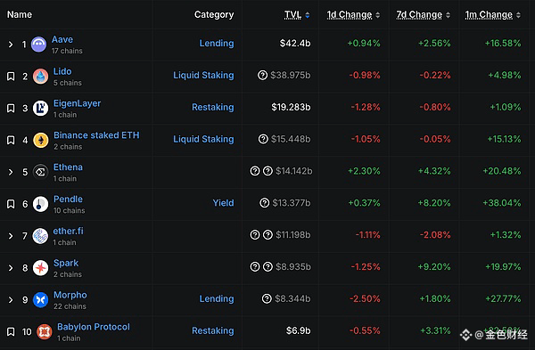Toggle bookmark for Pendle
Viewport: 535px width, 350px height.
tap(11, 204)
